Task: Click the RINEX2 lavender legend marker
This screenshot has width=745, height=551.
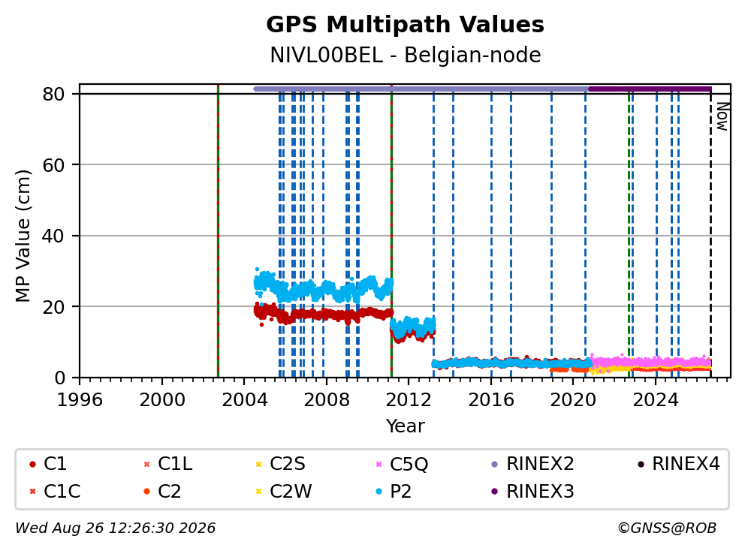Action: click(495, 464)
